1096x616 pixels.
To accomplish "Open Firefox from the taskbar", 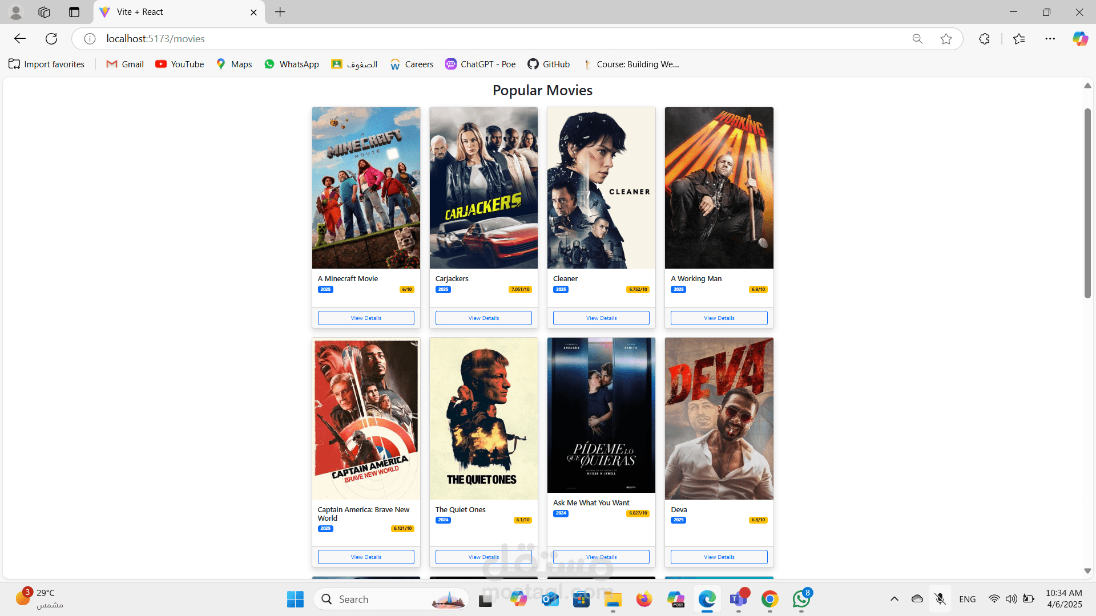I will coord(644,599).
